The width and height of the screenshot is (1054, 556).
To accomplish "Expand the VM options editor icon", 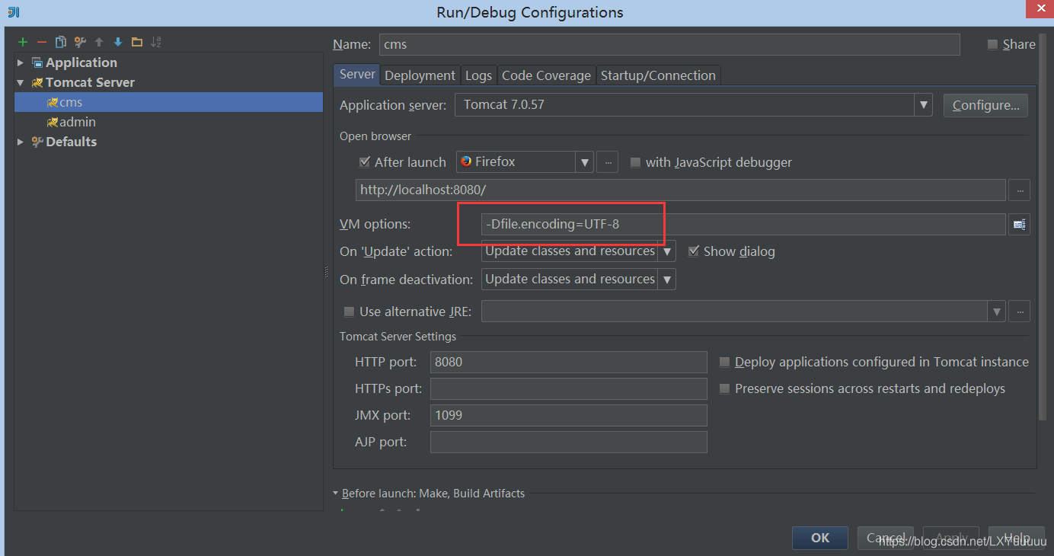I will click(1019, 224).
